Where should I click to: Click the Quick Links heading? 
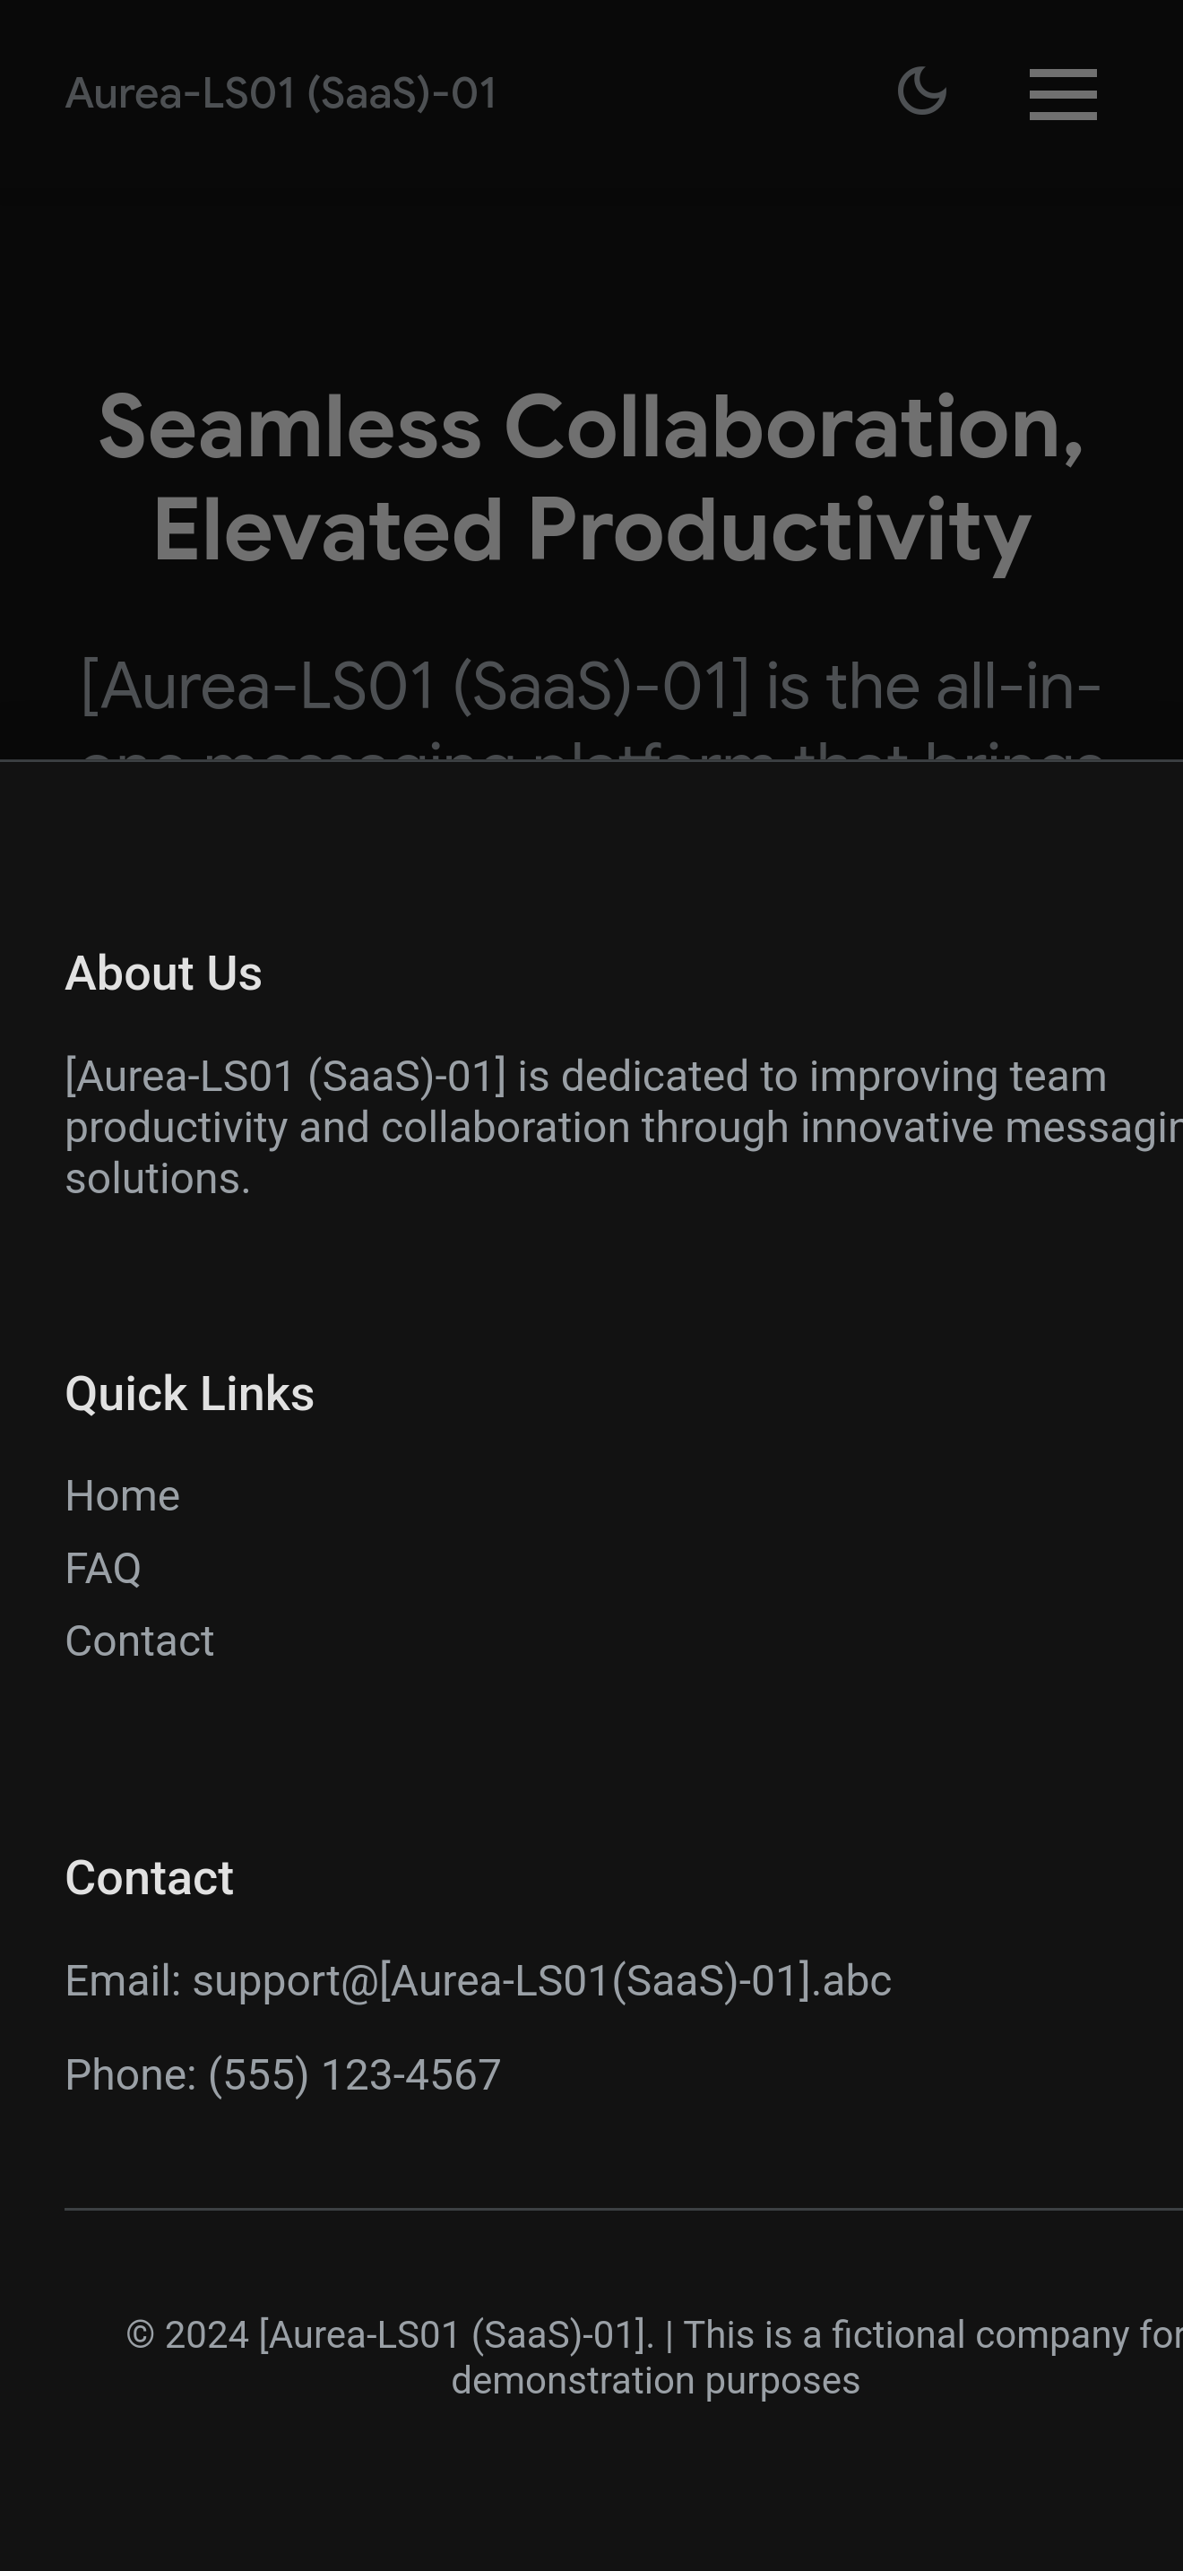point(189,1393)
